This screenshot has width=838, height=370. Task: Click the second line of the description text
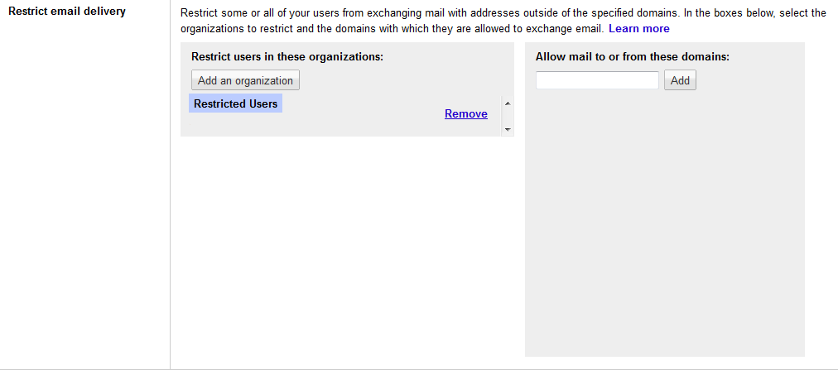[391, 29]
